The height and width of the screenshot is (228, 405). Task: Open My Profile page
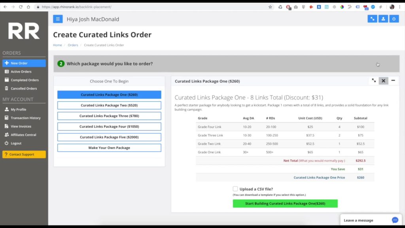point(18,109)
